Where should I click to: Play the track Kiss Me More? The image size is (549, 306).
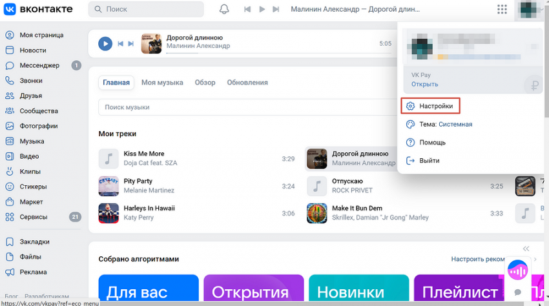click(143, 154)
